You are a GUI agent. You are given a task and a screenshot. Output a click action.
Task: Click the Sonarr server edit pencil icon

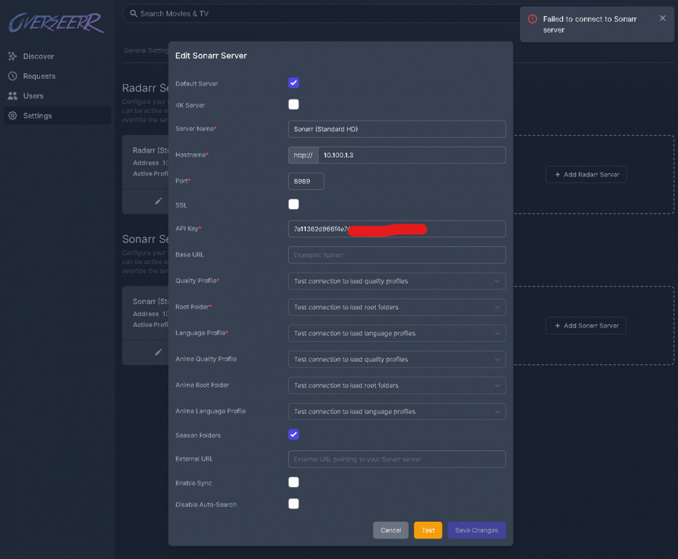[x=158, y=352]
